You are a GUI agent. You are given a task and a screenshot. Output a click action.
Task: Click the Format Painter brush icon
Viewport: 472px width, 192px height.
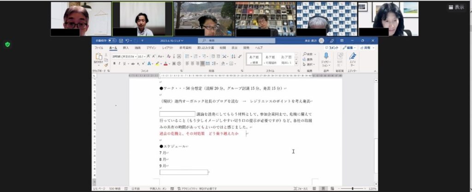click(x=106, y=65)
